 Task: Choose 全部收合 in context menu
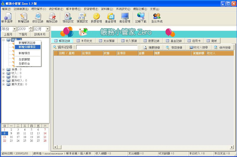[28, 63]
